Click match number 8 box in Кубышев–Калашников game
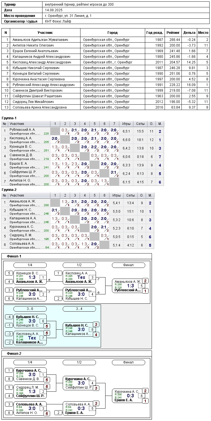 pos(92,329)
